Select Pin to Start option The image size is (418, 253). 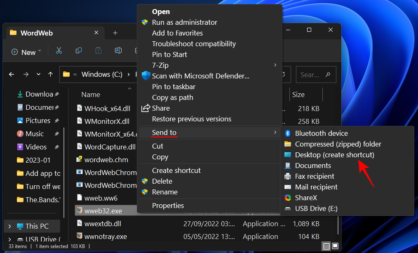(170, 54)
